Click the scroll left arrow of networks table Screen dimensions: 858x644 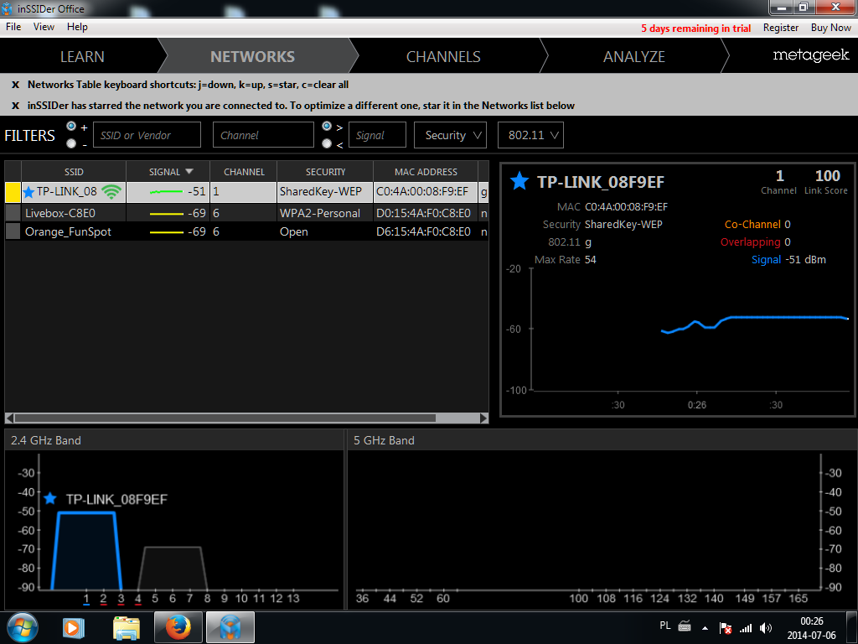[9, 418]
